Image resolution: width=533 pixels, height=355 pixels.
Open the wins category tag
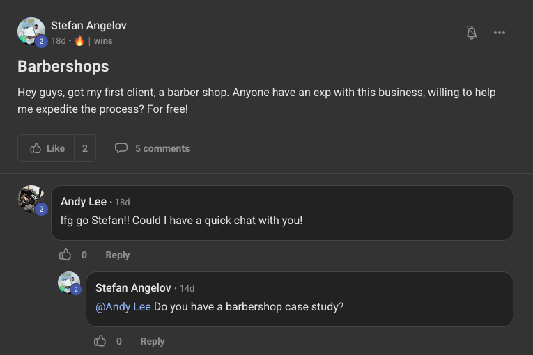(x=103, y=41)
